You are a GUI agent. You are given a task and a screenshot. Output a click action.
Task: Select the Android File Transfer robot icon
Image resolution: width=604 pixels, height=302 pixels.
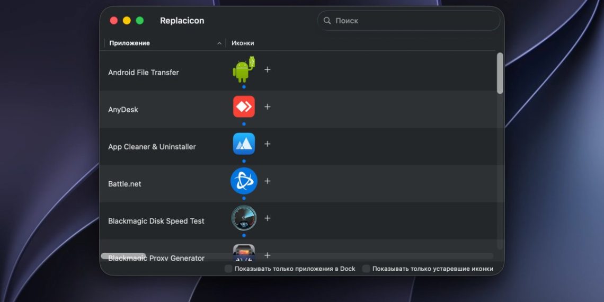[x=244, y=69]
